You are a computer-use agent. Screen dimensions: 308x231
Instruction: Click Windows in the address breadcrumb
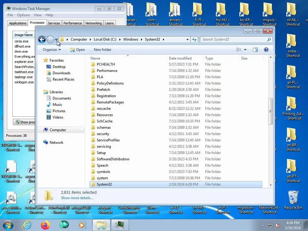click(131, 39)
